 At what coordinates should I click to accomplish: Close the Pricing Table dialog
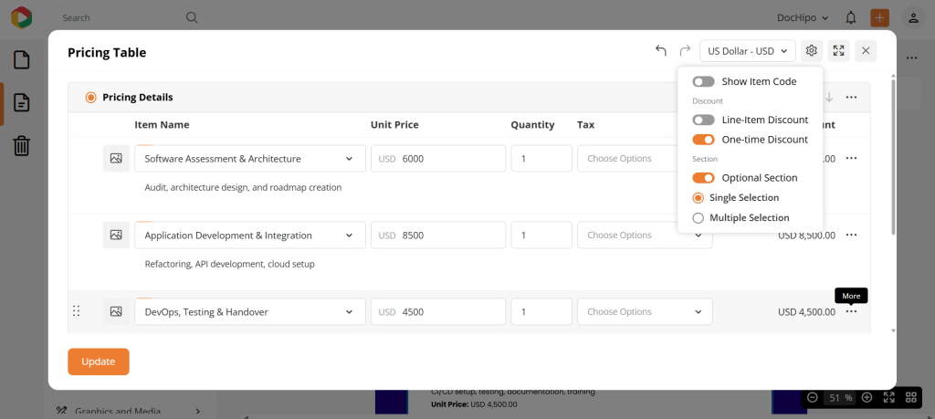(866, 50)
